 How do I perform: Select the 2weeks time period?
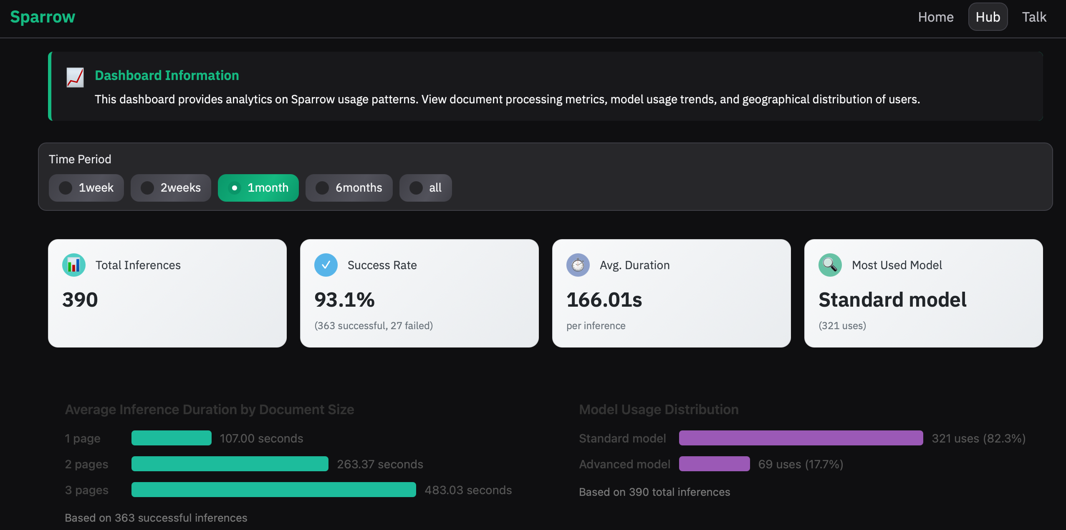tap(171, 188)
